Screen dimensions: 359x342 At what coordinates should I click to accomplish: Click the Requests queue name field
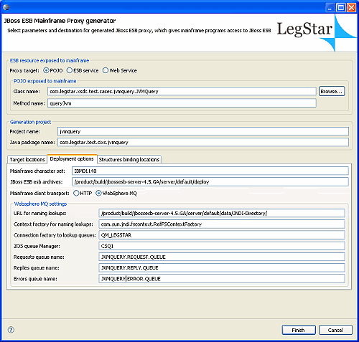222,257
